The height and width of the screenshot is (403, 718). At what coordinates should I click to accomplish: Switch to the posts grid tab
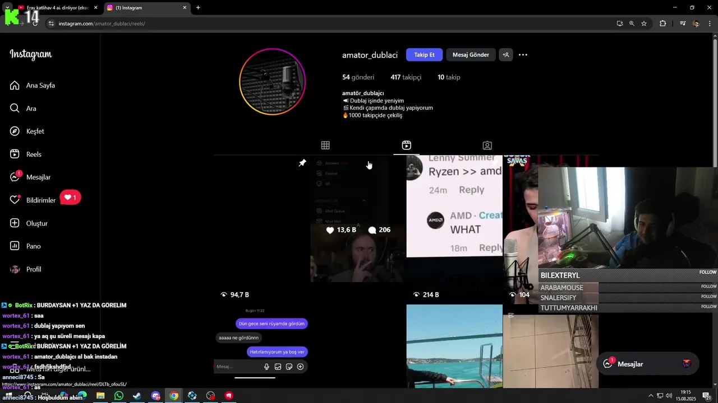pyautogui.click(x=325, y=146)
